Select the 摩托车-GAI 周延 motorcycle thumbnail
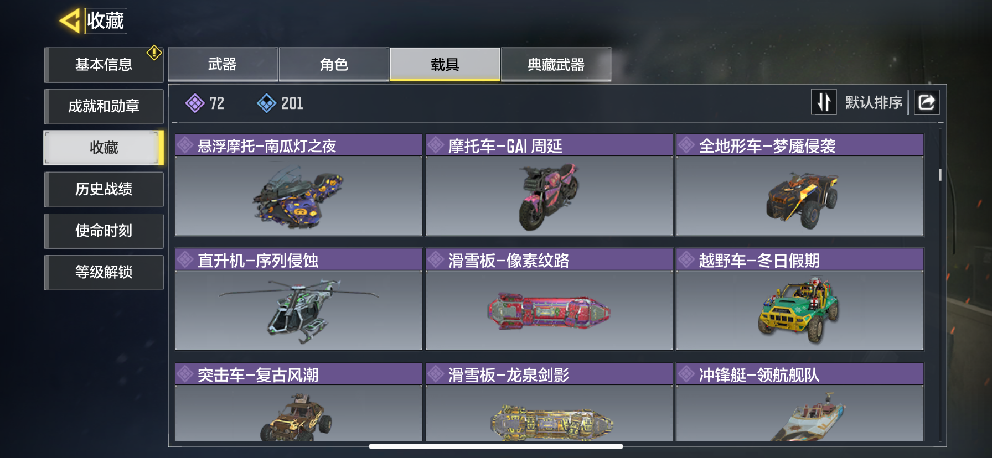This screenshot has width=992, height=458. tap(549, 196)
